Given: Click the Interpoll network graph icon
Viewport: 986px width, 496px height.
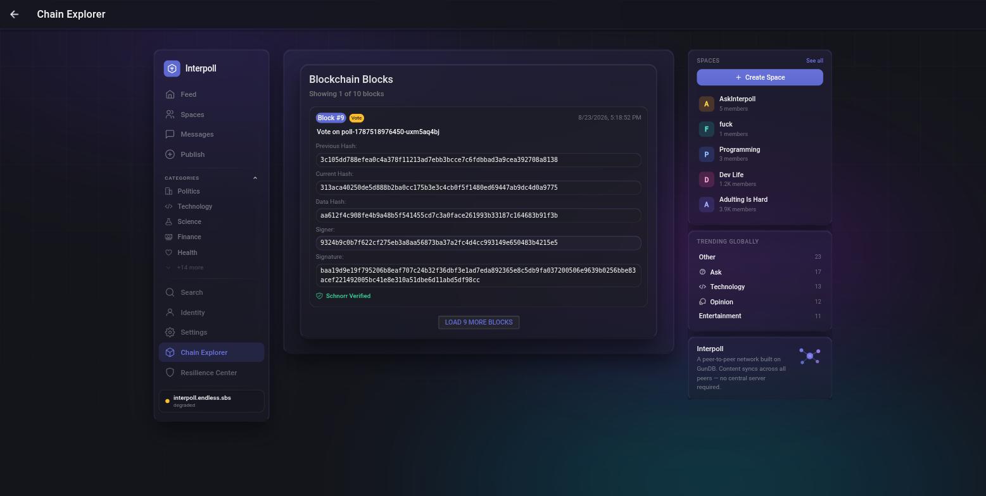Looking at the screenshot, I should pos(810,356).
